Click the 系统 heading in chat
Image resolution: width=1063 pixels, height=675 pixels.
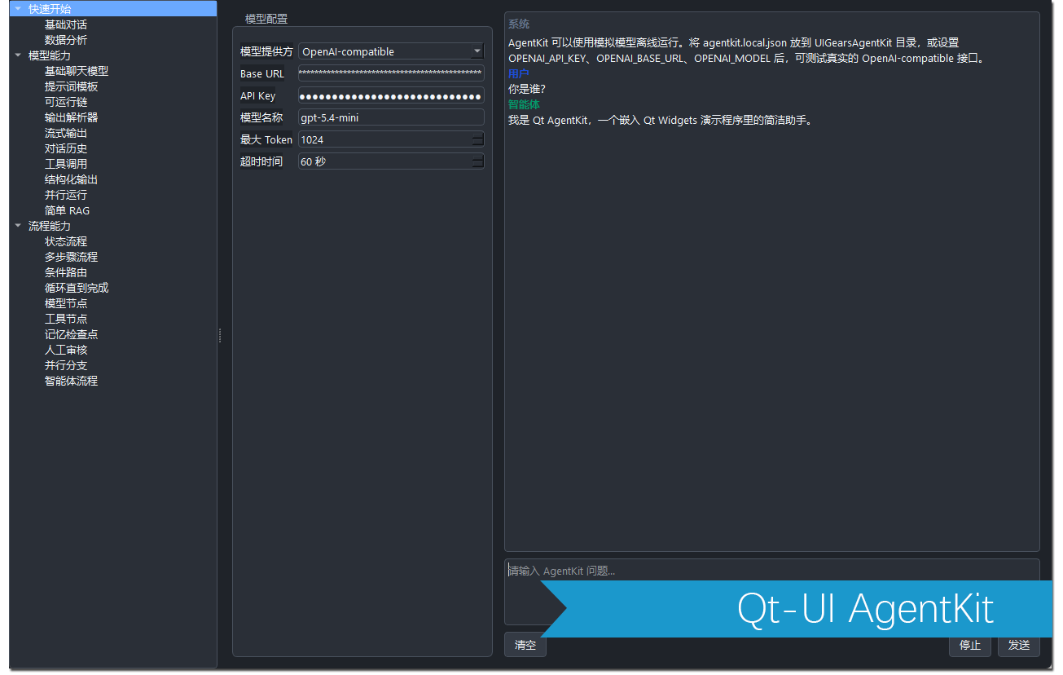click(x=519, y=24)
